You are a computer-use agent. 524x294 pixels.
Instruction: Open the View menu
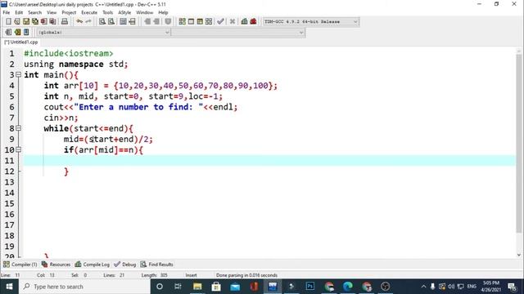point(52,12)
